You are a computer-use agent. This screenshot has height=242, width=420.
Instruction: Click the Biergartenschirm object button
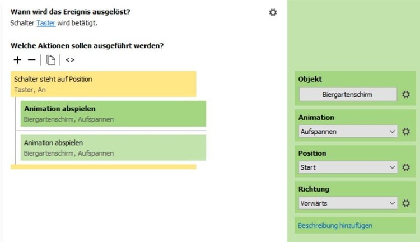pos(348,95)
